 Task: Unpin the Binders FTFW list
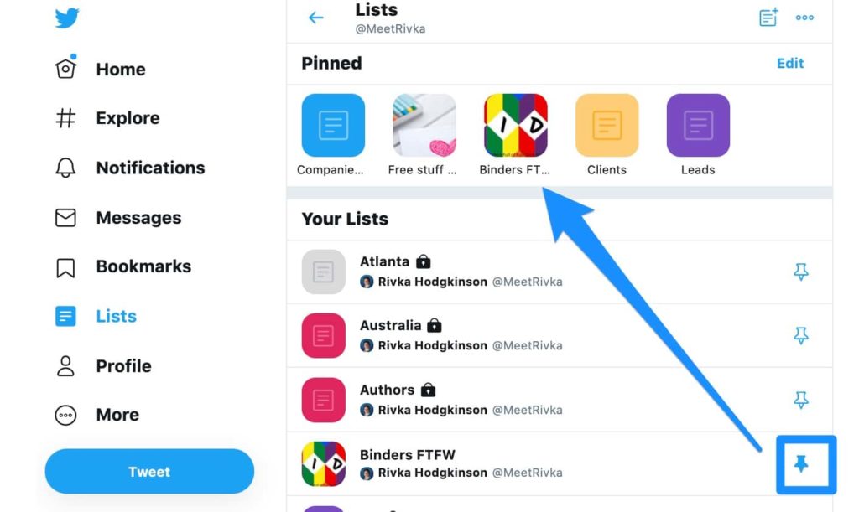801,463
